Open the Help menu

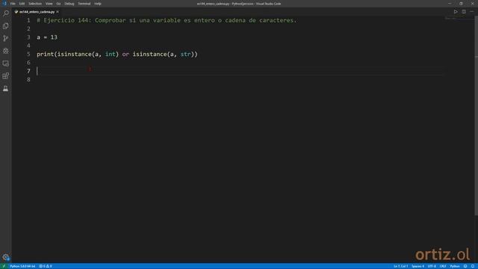tap(98, 4)
